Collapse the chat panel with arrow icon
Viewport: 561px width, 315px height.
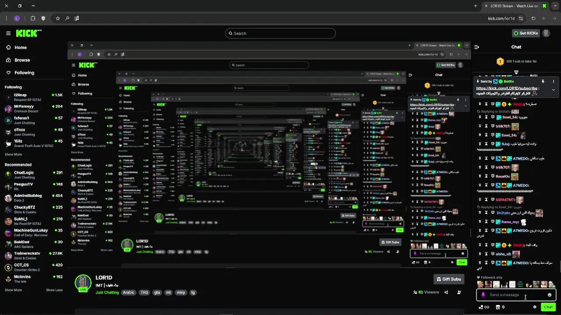pyautogui.click(x=476, y=47)
